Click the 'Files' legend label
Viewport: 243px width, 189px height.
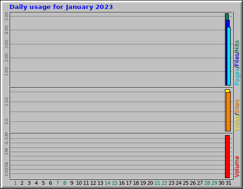click(237, 60)
